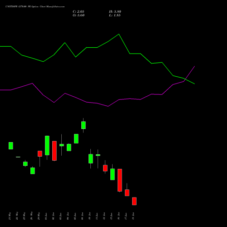Click the highest green candle above 08 Jun
Screen dimensions: 227x227
84,125
